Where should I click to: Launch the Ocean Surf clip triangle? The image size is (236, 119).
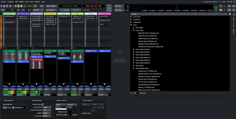pos(85,18)
